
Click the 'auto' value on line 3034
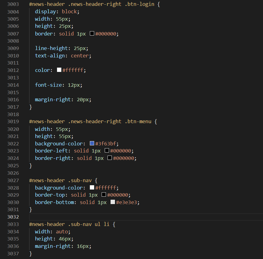click(x=62, y=232)
